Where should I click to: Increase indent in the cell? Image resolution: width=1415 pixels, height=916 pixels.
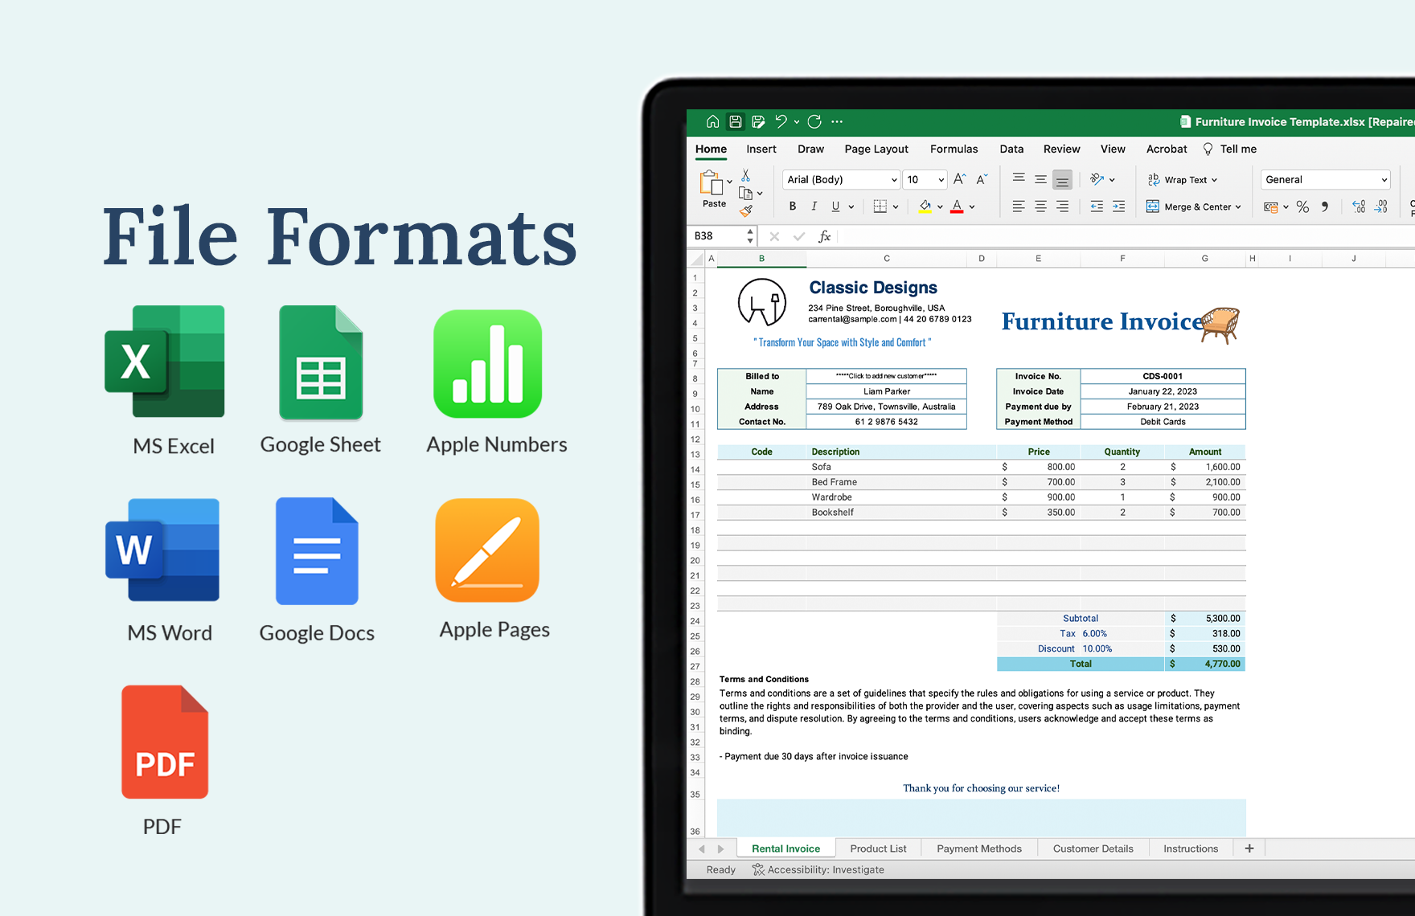[1118, 207]
